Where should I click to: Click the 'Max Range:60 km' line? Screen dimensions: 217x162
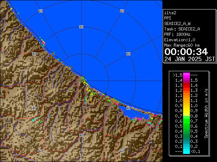pos(182,45)
